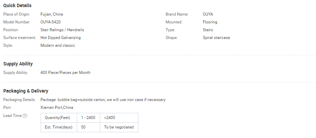This screenshot has width=316, height=138.
Task: Click the >2400 quantity cell
Action: 109,118
